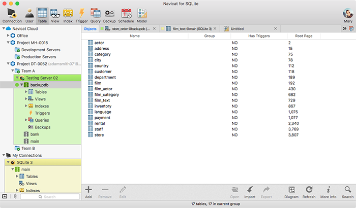Open the Diagram view icon
This screenshot has width=356, height=208.
291,192
